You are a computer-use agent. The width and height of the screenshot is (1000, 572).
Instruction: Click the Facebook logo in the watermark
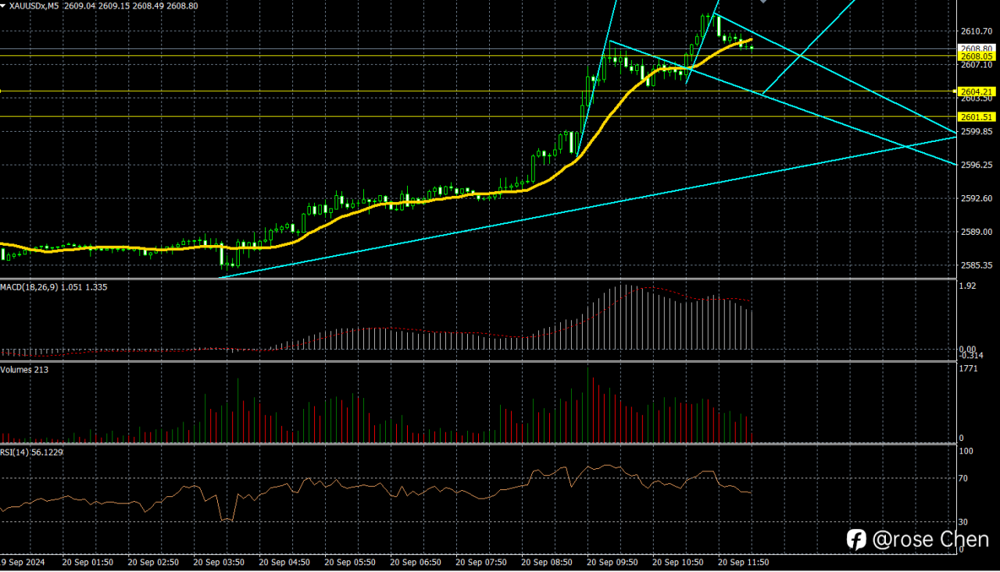857,538
